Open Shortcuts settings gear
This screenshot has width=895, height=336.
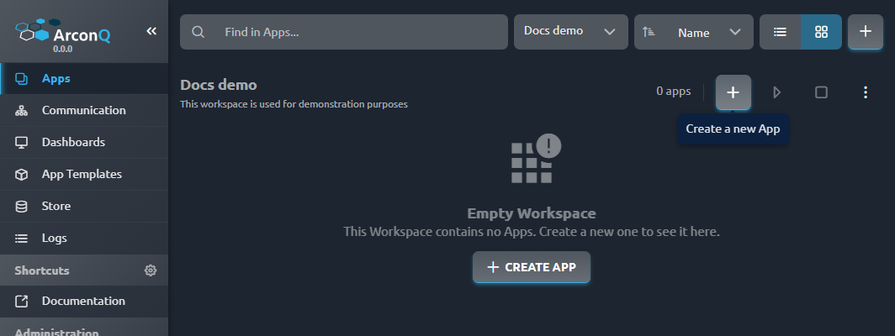pos(151,270)
